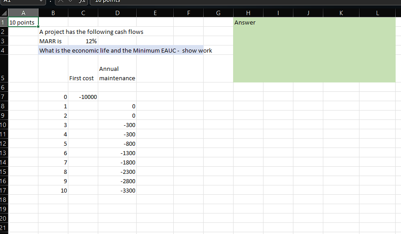
Task: Click the year 1 maintenance cell showing 0
Action: pyautogui.click(x=117, y=106)
